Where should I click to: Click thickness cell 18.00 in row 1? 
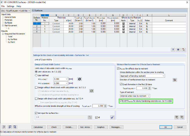69,23
